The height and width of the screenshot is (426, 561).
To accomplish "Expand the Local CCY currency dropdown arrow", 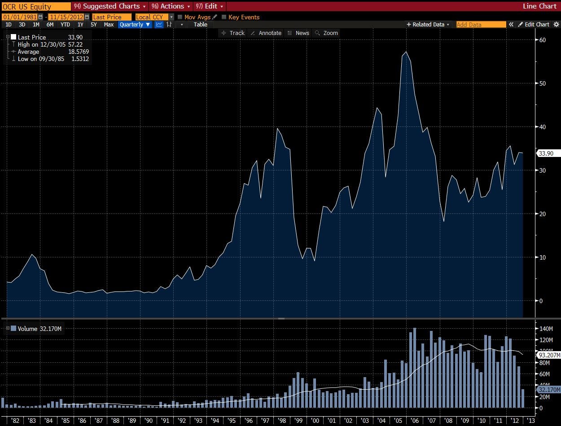I will click(171, 17).
